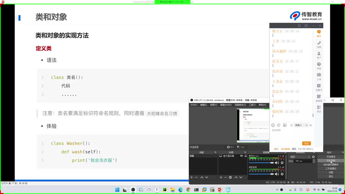
Task: Click the 退出 exit button in OBS
Action: 331,176
